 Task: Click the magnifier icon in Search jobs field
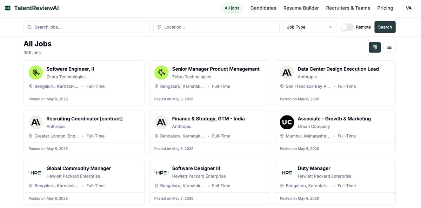point(29,27)
